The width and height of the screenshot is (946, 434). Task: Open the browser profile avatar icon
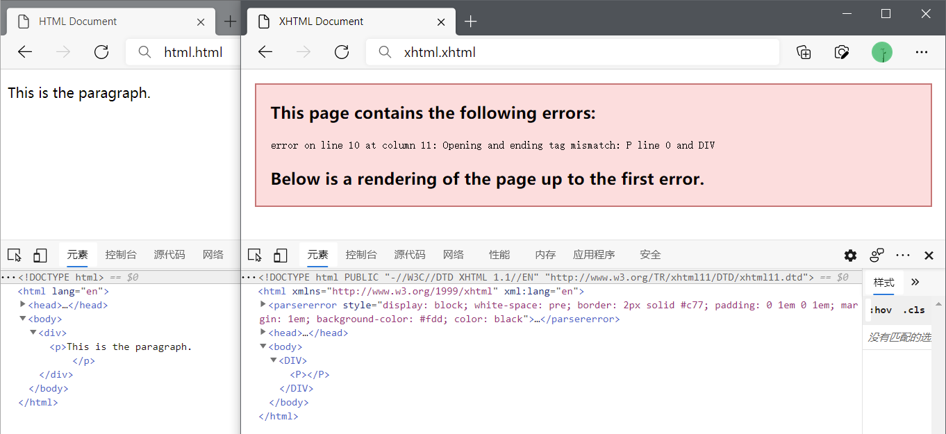[882, 51]
